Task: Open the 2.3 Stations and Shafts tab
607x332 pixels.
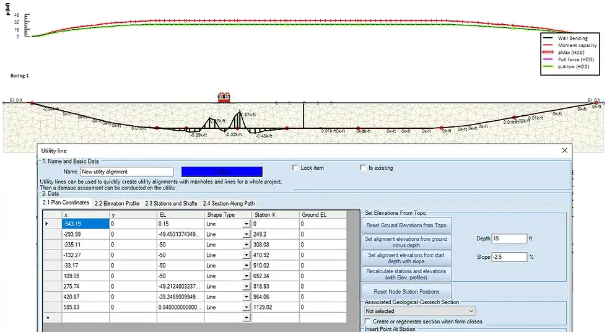Action: click(171, 203)
